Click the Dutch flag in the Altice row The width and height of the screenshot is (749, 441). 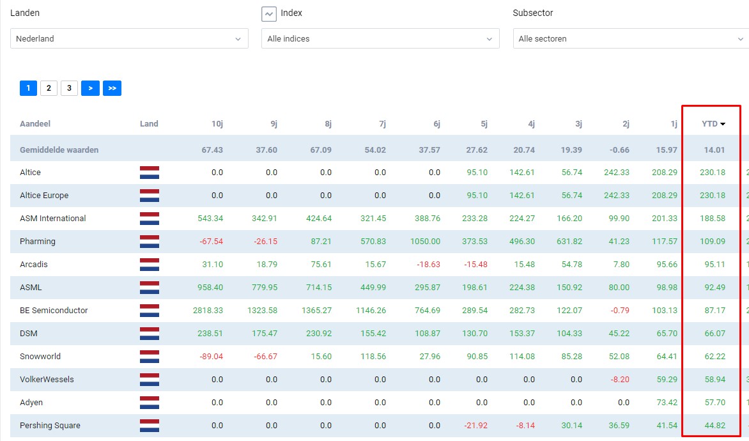[x=150, y=173]
